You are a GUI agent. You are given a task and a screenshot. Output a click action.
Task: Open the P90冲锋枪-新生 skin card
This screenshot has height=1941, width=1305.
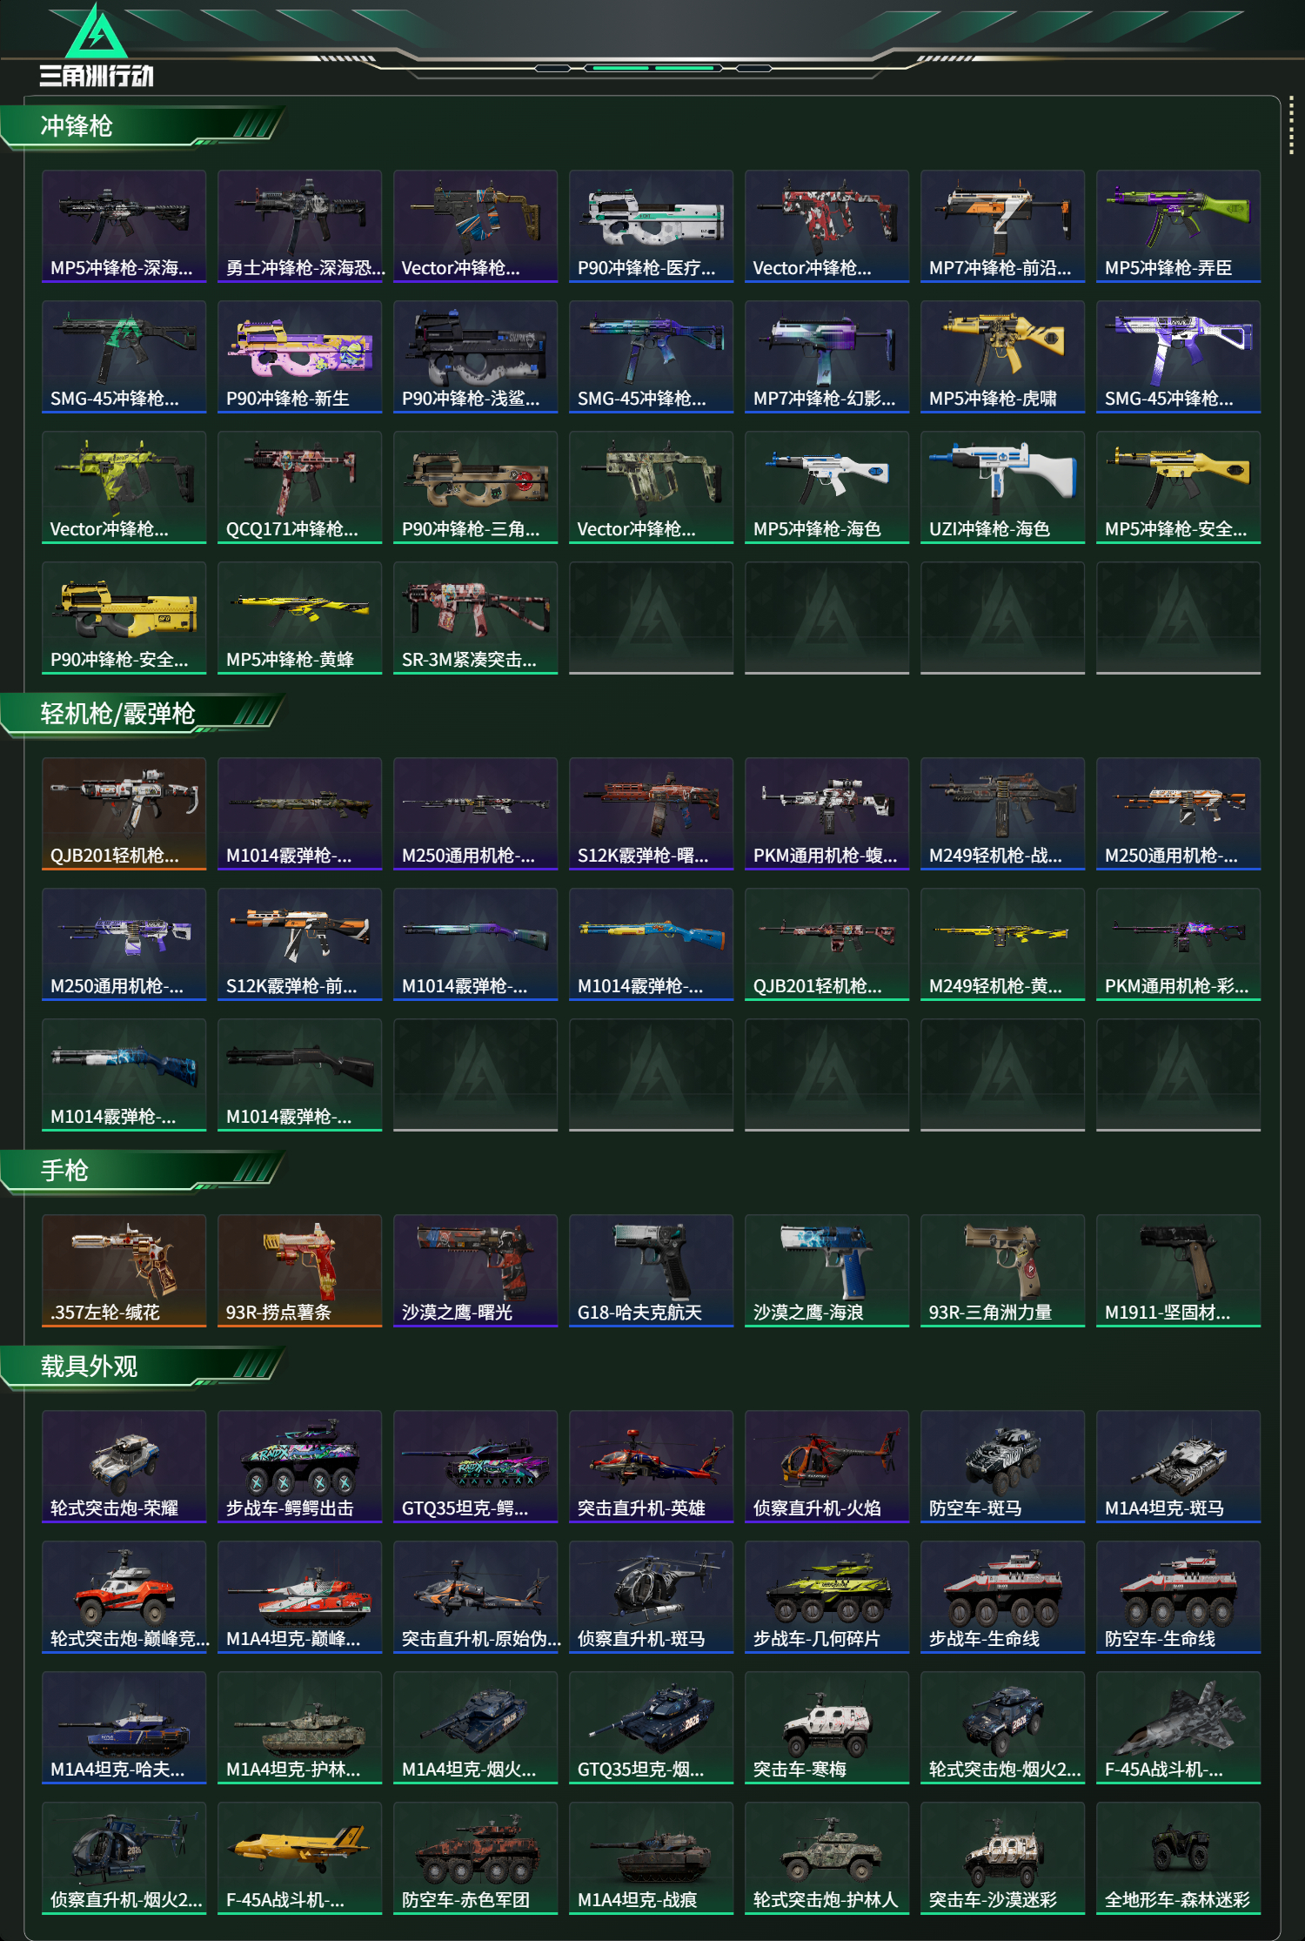[299, 357]
